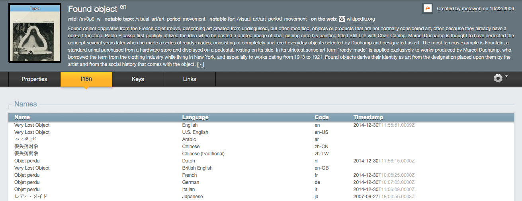Click the Name column header
The height and width of the screenshot is (201, 522).
pos(22,117)
